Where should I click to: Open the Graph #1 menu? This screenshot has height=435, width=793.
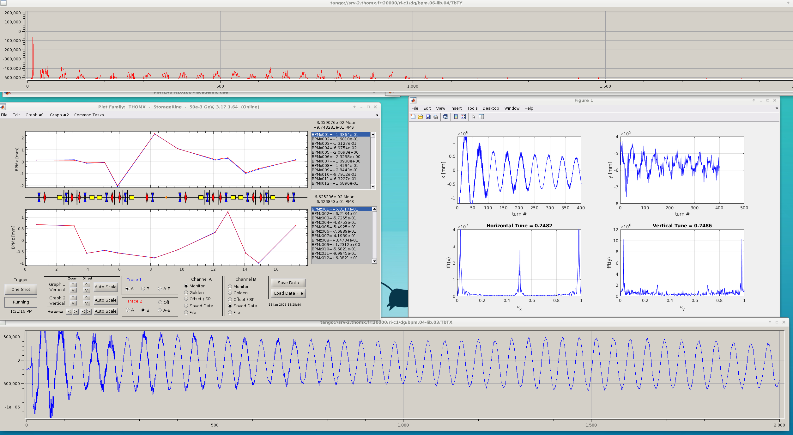click(x=35, y=115)
